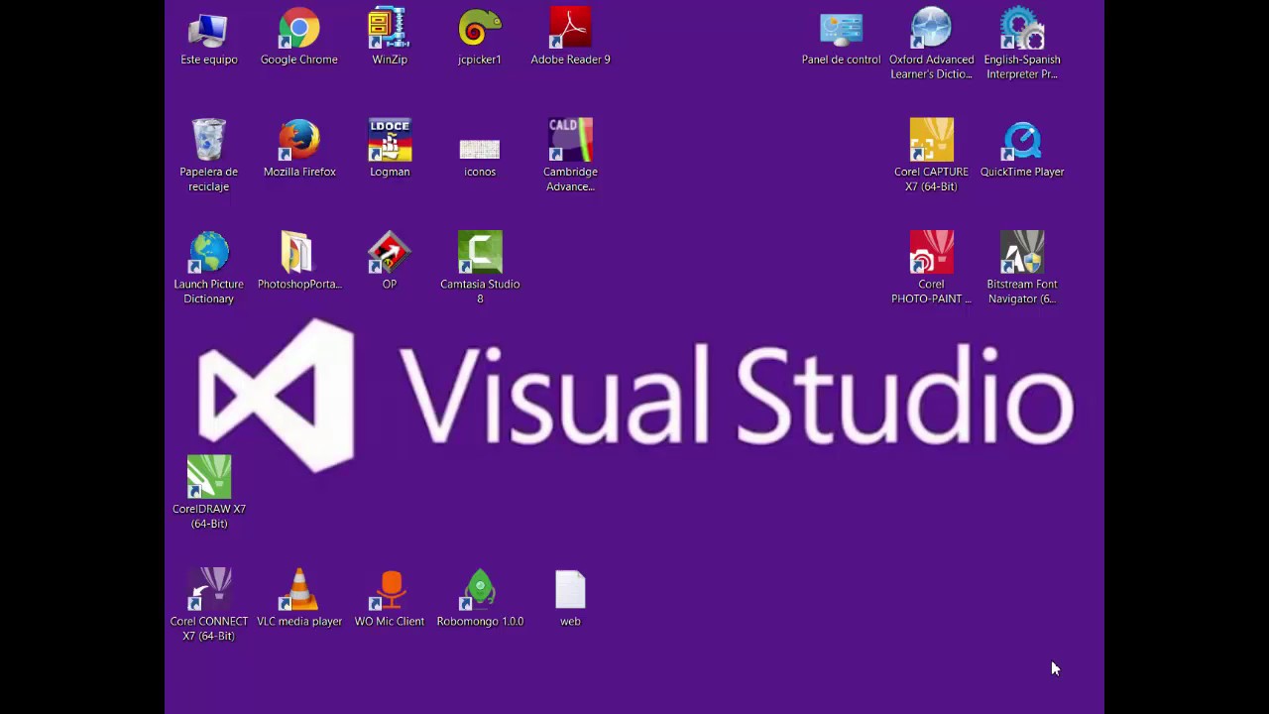Image resolution: width=1269 pixels, height=714 pixels.
Task: Select the Corel CAPTURE X7 icon
Action: click(x=931, y=141)
